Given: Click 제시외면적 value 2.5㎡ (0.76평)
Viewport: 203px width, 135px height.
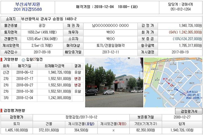Looking at the screenshot, I should tap(42, 45).
